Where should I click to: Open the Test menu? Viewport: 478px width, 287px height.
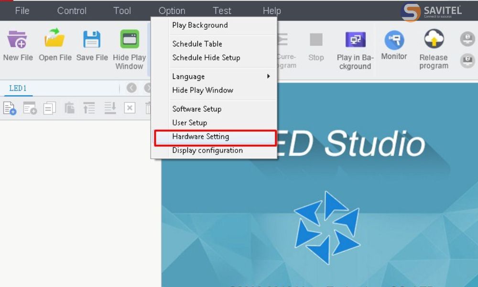[x=222, y=11]
